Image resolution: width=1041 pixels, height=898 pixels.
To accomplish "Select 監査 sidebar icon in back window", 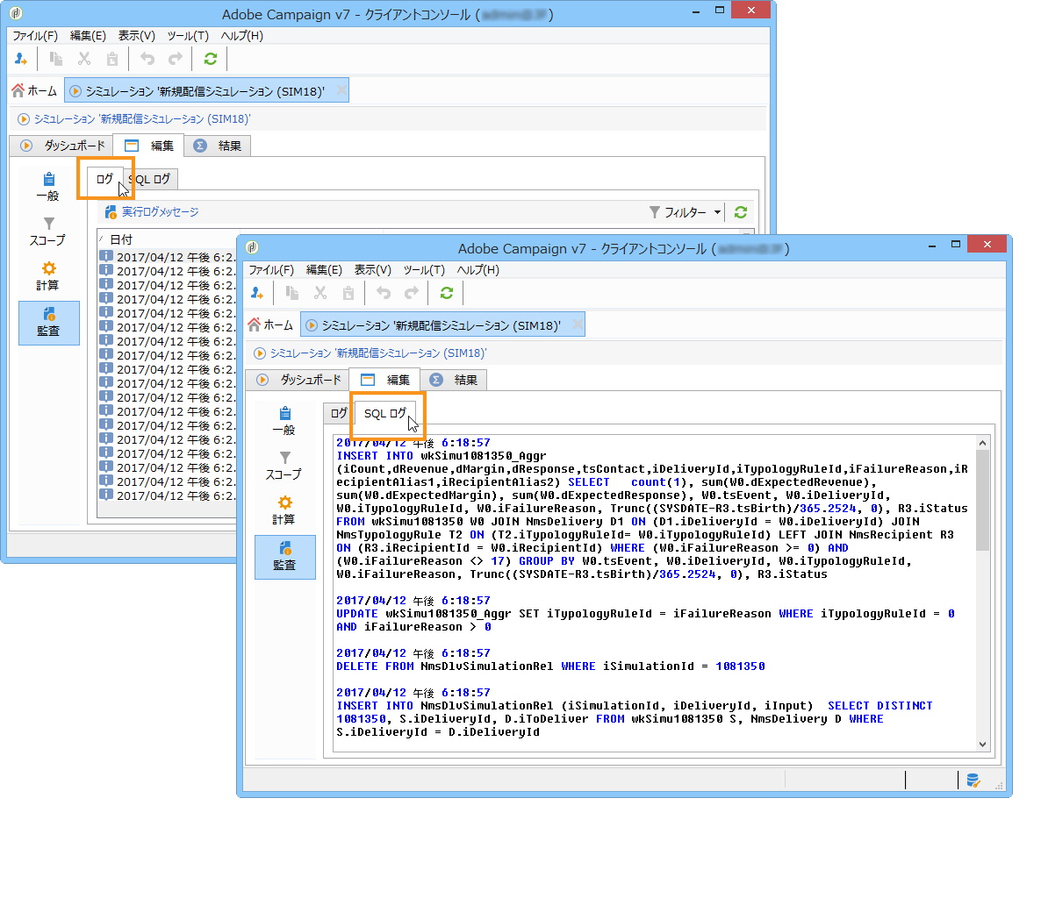I will pyautogui.click(x=49, y=323).
